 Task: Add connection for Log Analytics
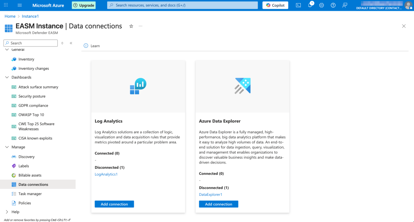[114, 204]
